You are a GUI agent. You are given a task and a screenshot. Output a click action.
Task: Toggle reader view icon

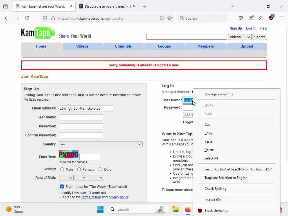click(x=162, y=18)
